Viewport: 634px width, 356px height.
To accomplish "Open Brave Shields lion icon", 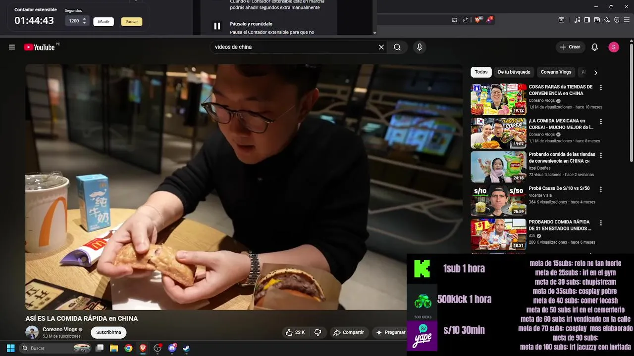I will (x=477, y=20).
